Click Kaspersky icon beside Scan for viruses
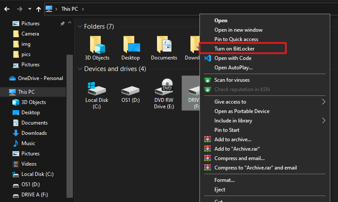Viewport: 338px width, 202px height. coord(207,80)
